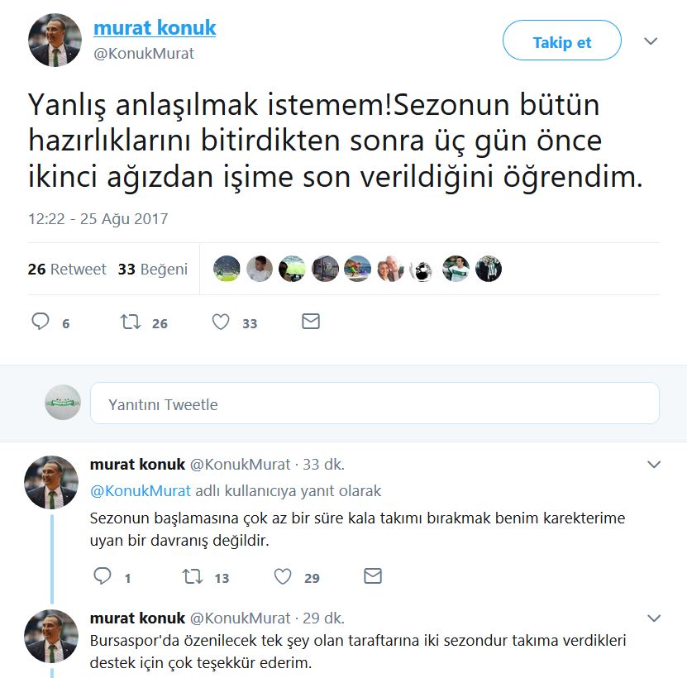The height and width of the screenshot is (678, 687).
Task: Click the @KonukMurat mention in reply
Action: [x=141, y=491]
